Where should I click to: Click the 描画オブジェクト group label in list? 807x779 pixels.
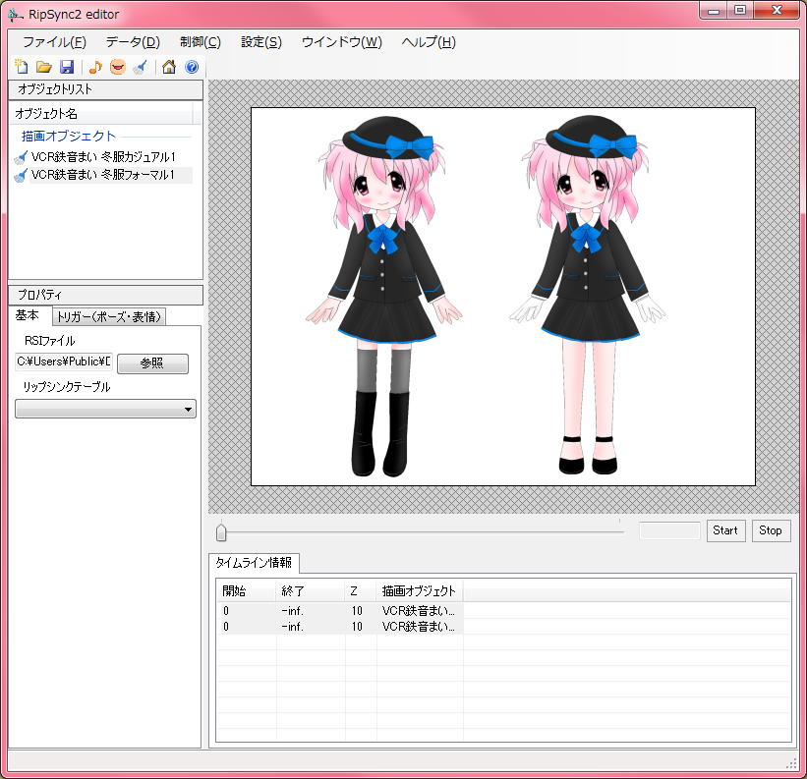click(x=69, y=137)
